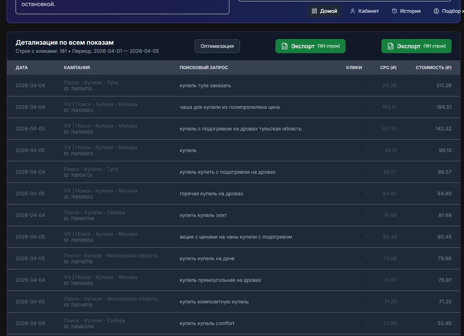This screenshot has width=464, height=336.
Task: Click the ПОИСКОВЫЙ ЗАПРОС column header
Action: (x=204, y=68)
